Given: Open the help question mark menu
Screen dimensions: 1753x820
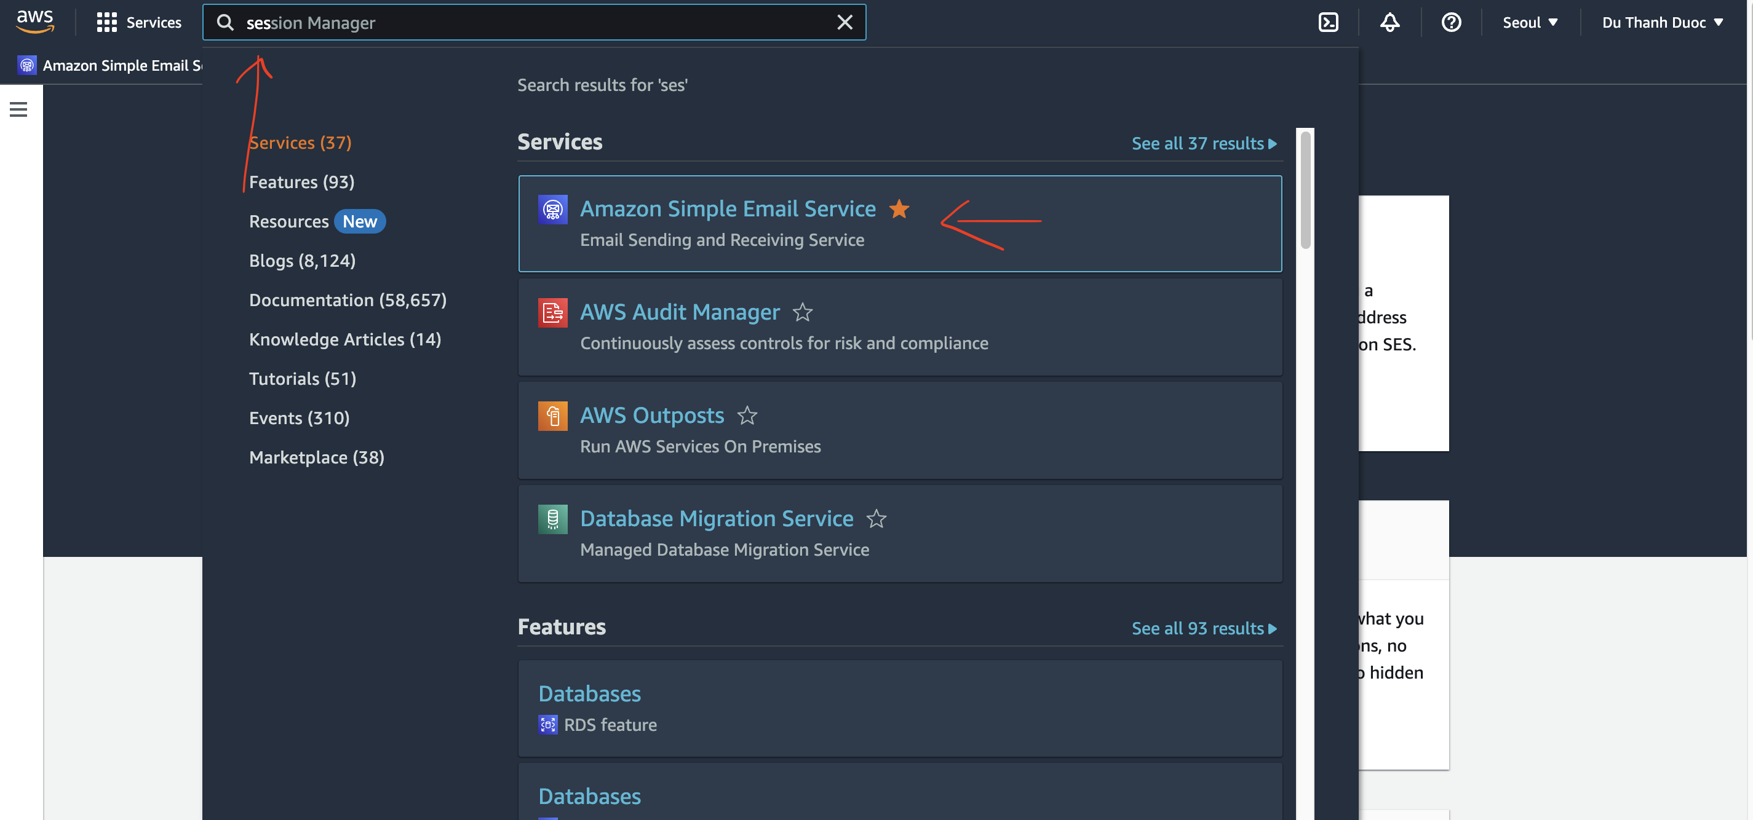Looking at the screenshot, I should 1451,23.
